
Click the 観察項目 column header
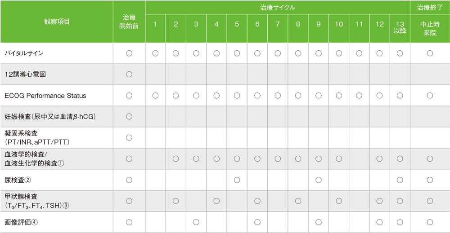click(x=57, y=22)
